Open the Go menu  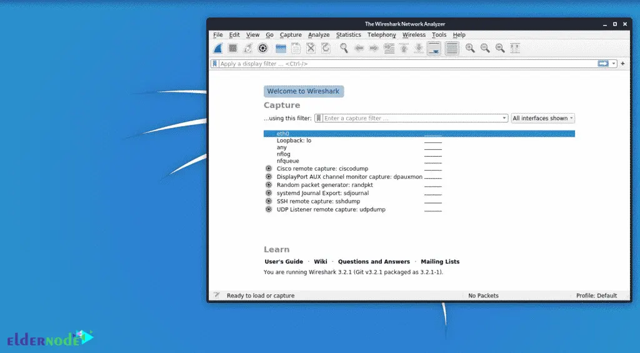tap(269, 35)
